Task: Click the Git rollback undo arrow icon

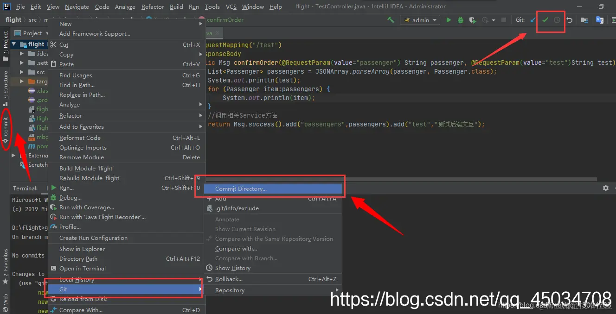Action: point(570,20)
